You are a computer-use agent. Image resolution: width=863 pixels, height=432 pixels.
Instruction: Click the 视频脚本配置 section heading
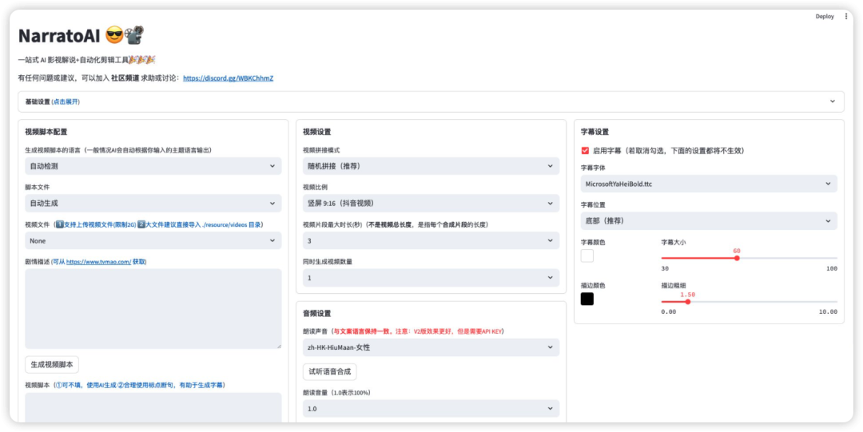46,132
